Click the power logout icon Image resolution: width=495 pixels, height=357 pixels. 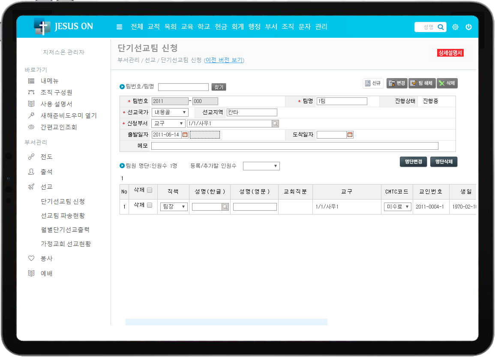468,27
